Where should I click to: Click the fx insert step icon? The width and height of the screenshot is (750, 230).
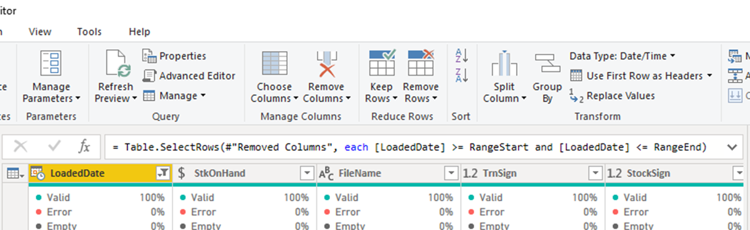(84, 147)
